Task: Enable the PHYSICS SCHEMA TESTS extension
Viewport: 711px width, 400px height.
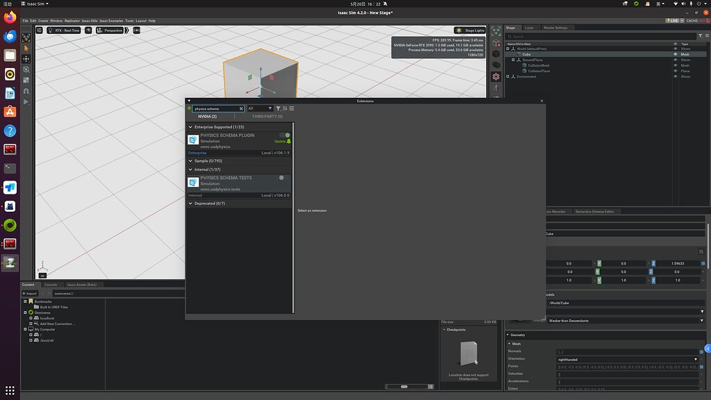Action: [x=281, y=178]
